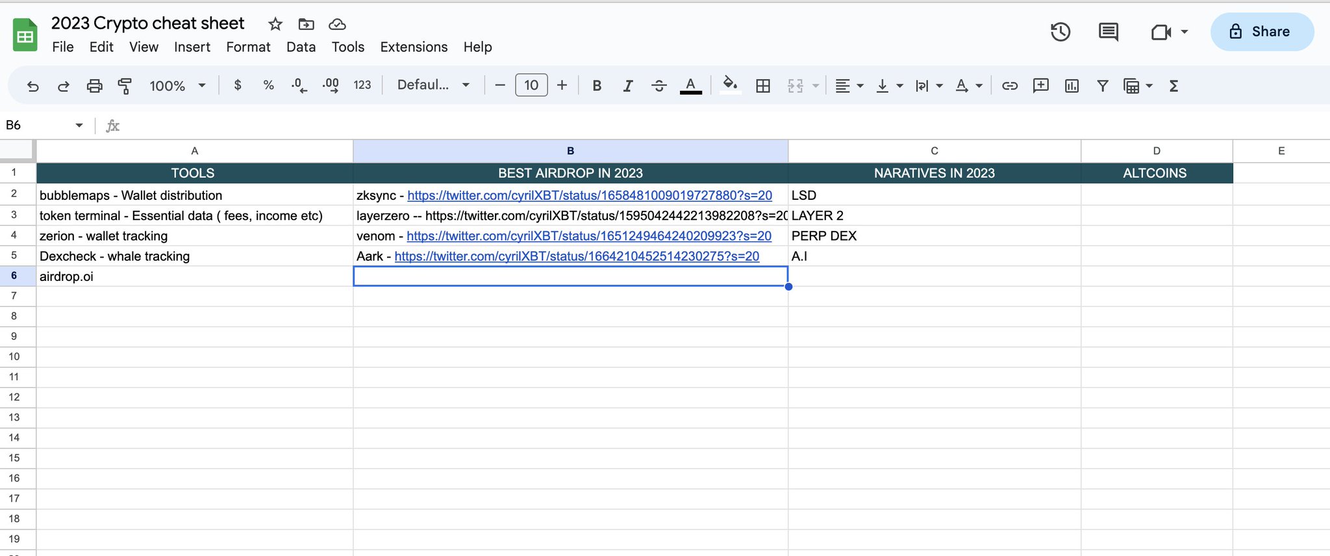
Task: Select column B header
Action: coord(570,151)
